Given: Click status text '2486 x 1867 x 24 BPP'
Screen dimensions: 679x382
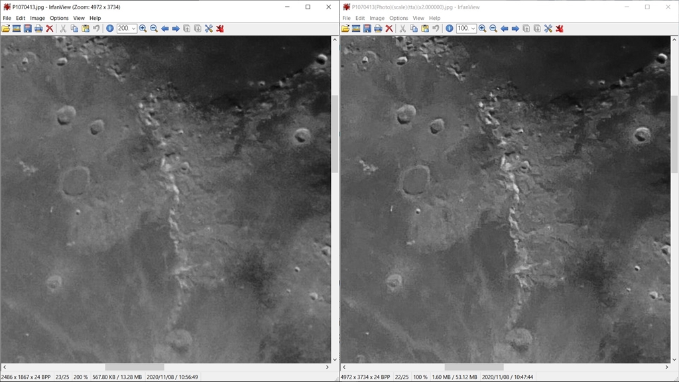Looking at the screenshot, I should (x=26, y=377).
